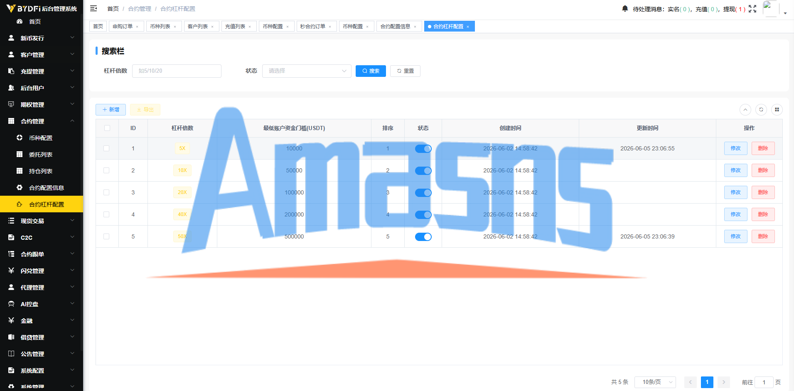Toggle the status switch for ID 1
The width and height of the screenshot is (794, 391).
tap(423, 149)
